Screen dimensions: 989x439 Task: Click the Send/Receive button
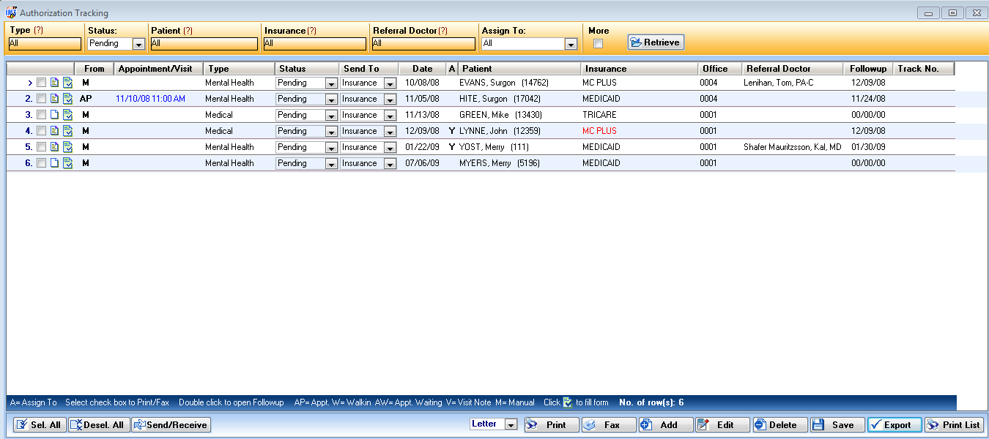(x=171, y=424)
